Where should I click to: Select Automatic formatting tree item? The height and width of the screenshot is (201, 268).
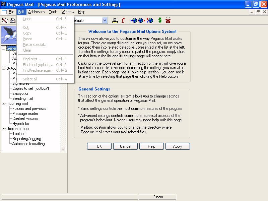point(28,144)
